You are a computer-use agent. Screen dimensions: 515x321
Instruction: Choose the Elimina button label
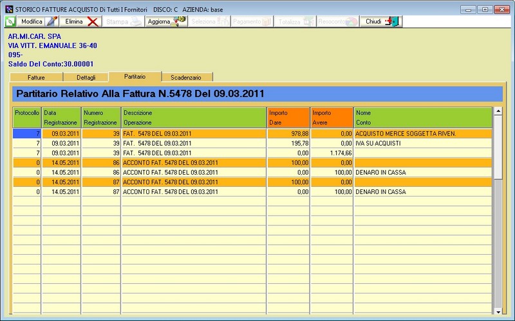coord(73,22)
